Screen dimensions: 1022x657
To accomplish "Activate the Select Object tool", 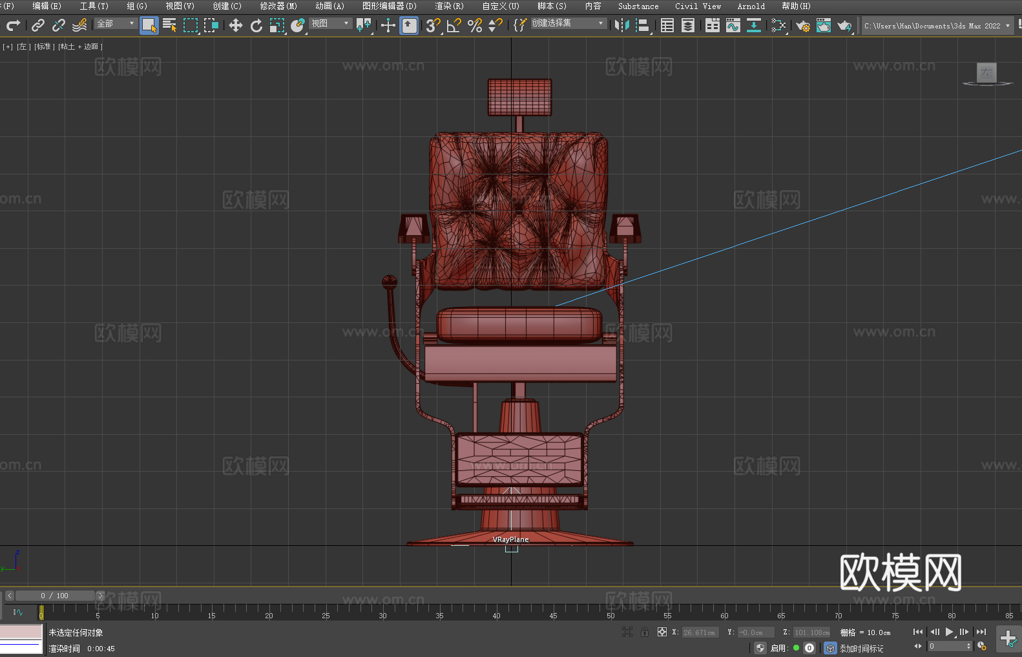I will click(149, 25).
